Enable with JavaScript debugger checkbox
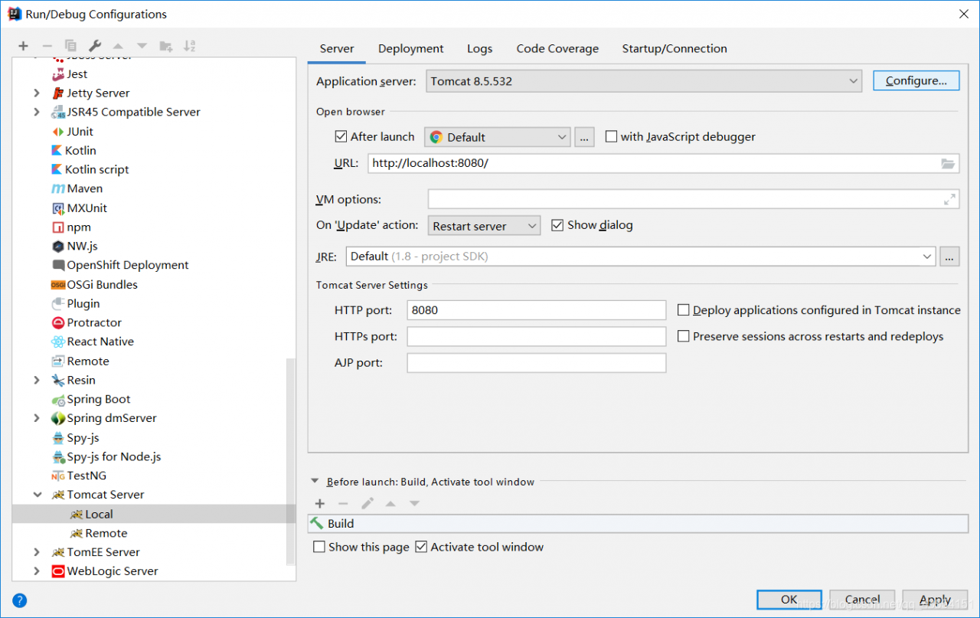This screenshot has width=980, height=618. tap(611, 137)
